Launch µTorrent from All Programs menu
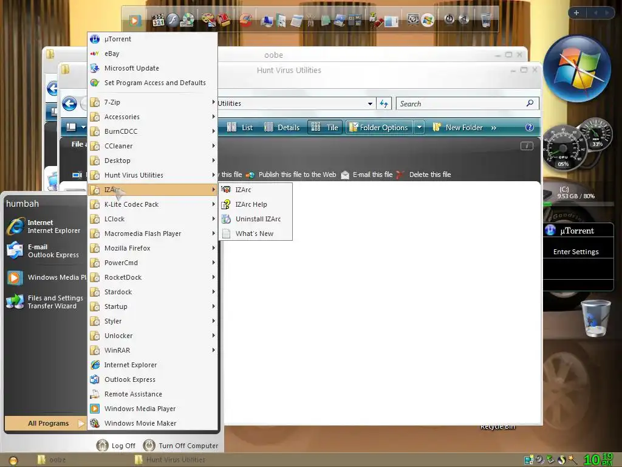The image size is (622, 467). point(152,39)
